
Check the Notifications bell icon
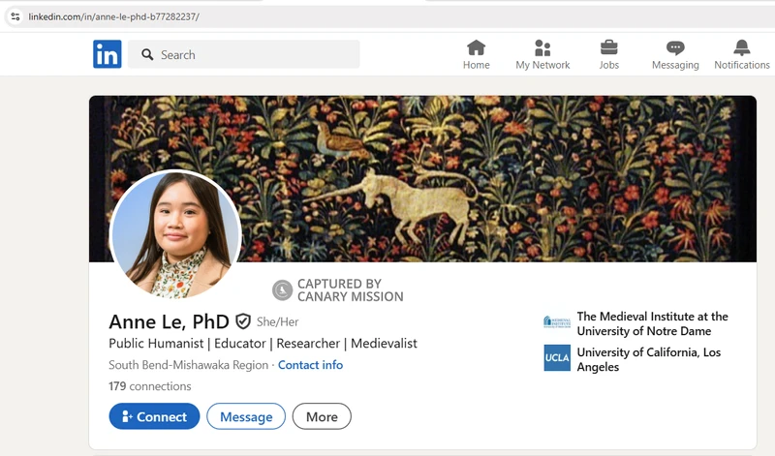point(741,47)
